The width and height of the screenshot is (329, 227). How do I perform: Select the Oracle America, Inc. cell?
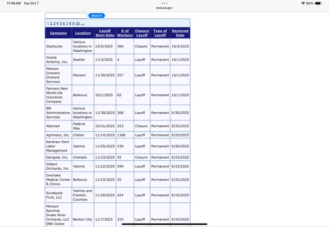click(x=59, y=60)
